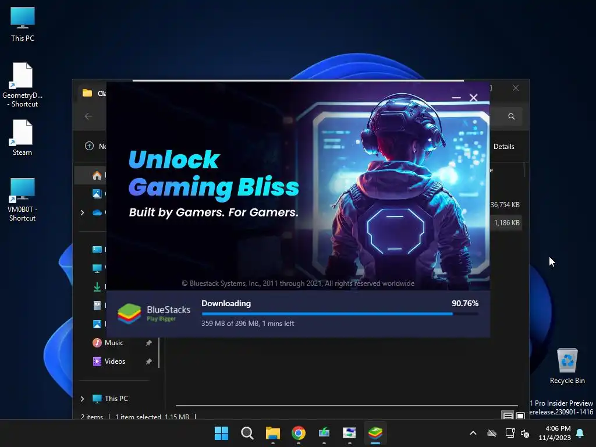Click the 36,754 KB file size cell

[x=505, y=204]
